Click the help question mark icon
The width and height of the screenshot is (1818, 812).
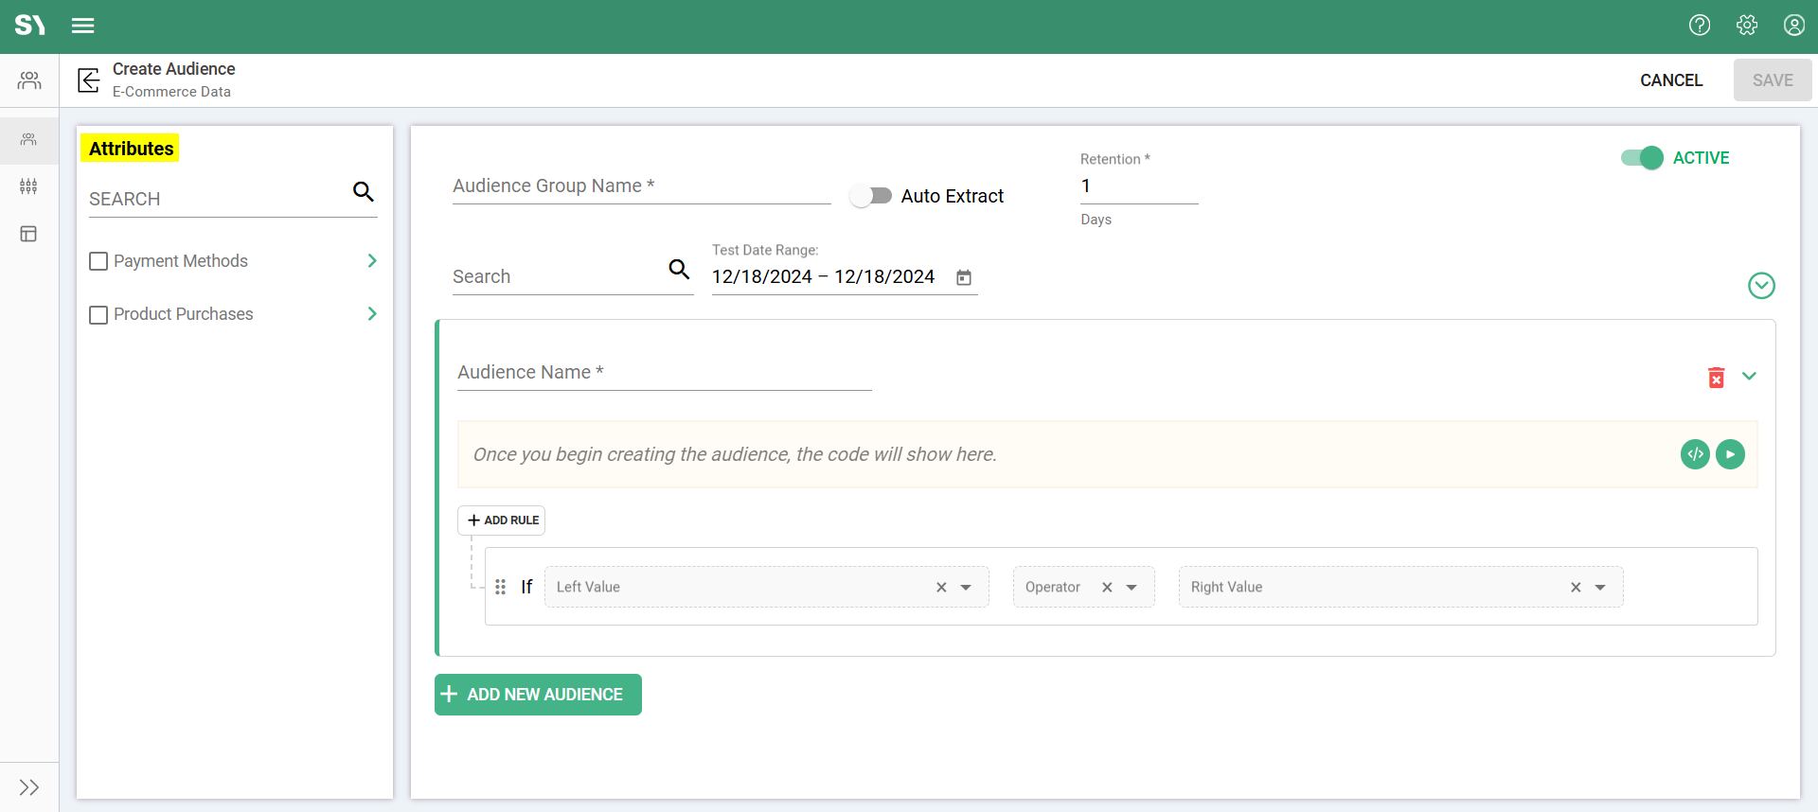tap(1700, 26)
